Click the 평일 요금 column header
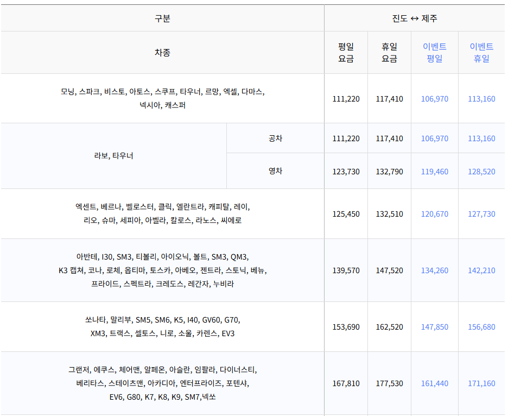This screenshot has height=416, width=508. pos(345,52)
